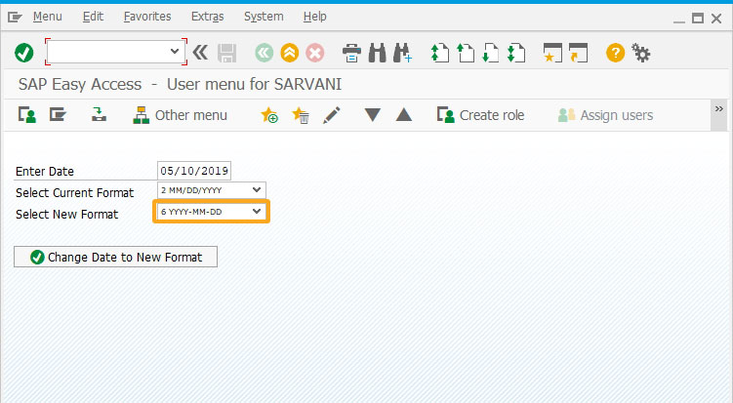
Task: Click Change Date to New Format button
Action: tap(115, 257)
